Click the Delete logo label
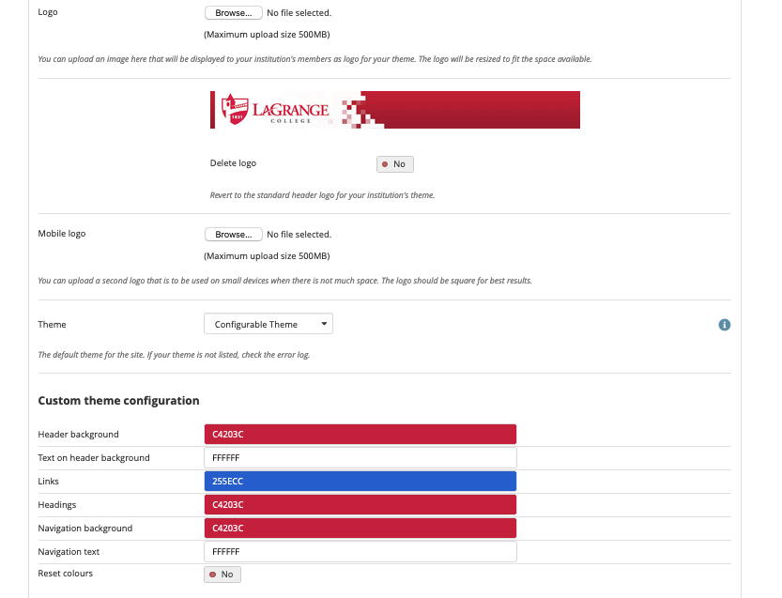Image resolution: width=782 pixels, height=598 pixels. (233, 163)
